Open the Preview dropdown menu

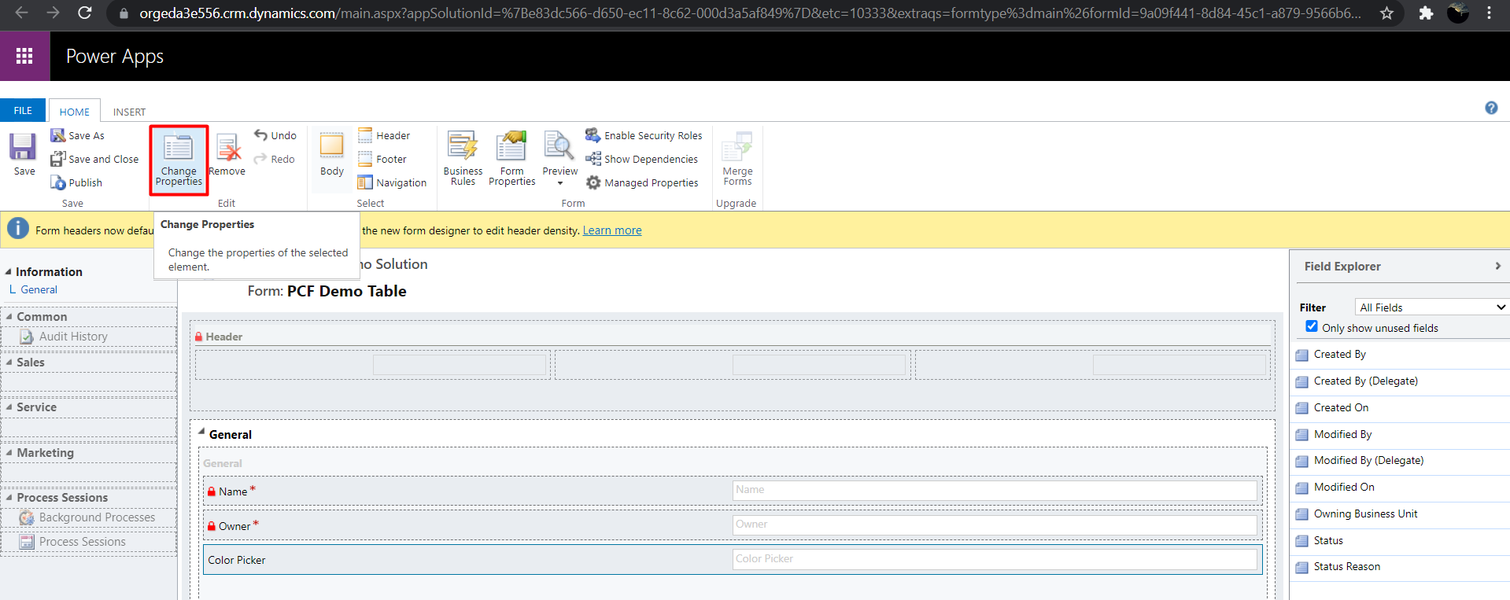pyautogui.click(x=559, y=182)
